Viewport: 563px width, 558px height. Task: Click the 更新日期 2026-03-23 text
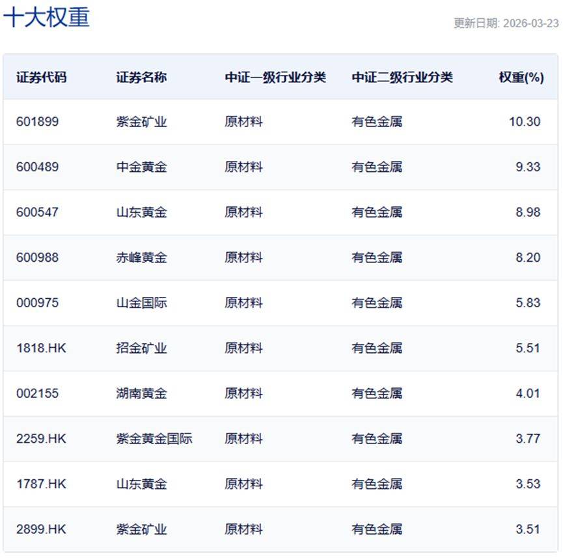point(506,23)
